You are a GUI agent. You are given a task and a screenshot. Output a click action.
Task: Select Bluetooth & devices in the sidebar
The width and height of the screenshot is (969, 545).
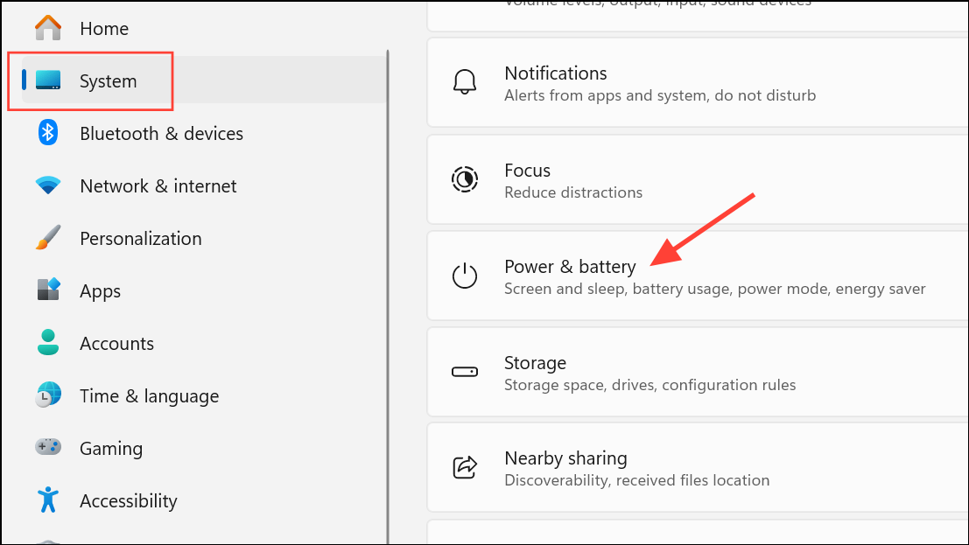tap(161, 133)
